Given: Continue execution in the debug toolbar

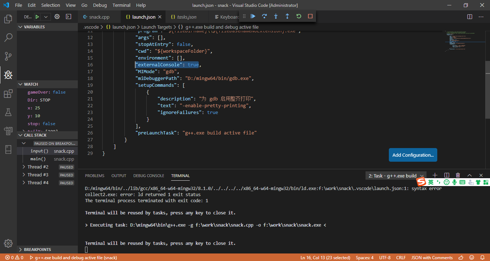Looking at the screenshot, I should pos(253,16).
